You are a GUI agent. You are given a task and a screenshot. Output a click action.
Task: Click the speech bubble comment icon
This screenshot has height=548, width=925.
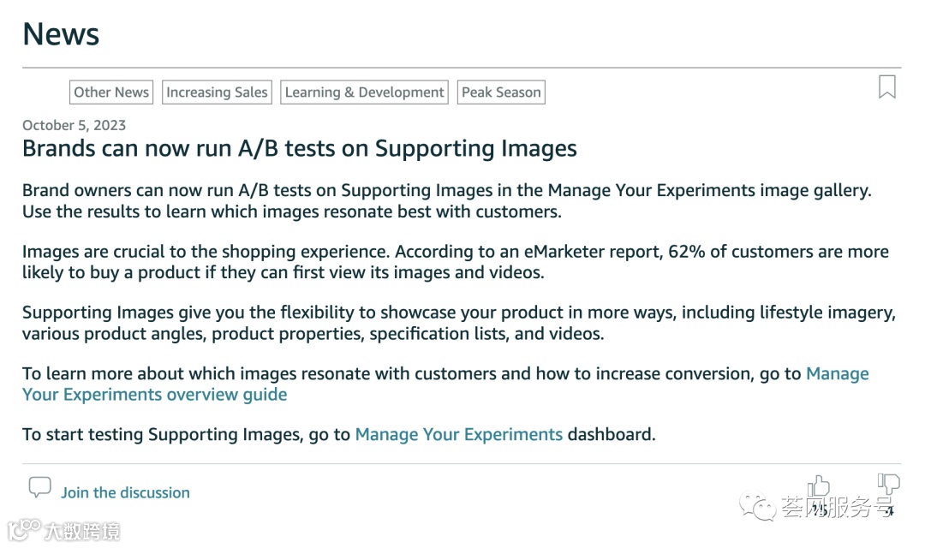pos(39,488)
